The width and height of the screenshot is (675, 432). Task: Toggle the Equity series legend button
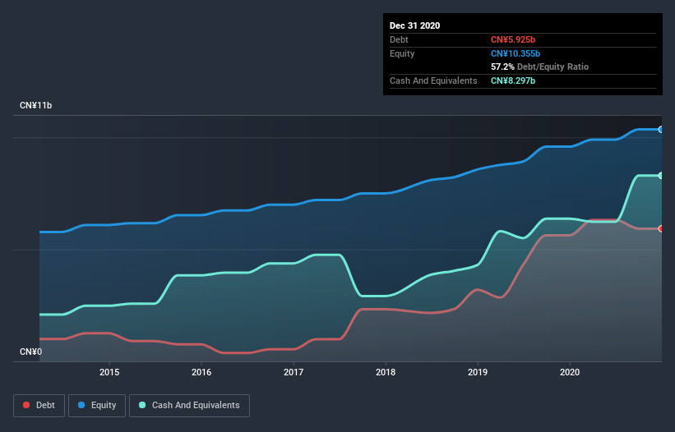97,406
